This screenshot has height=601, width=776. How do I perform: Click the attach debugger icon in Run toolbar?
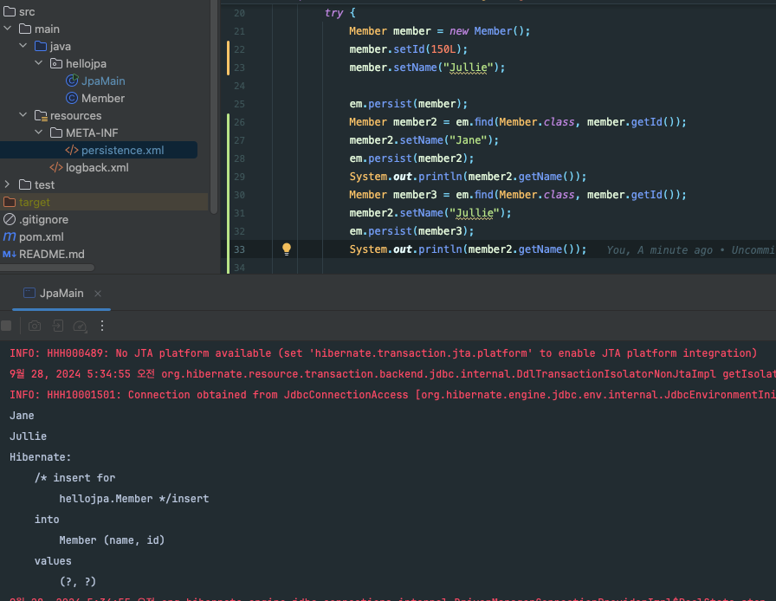click(x=57, y=326)
